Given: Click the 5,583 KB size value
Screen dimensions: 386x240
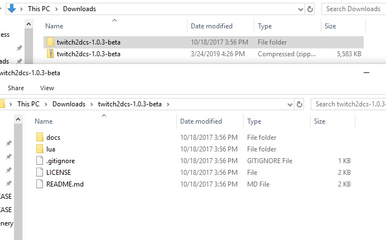Looking at the screenshot, I should pyautogui.click(x=349, y=54).
